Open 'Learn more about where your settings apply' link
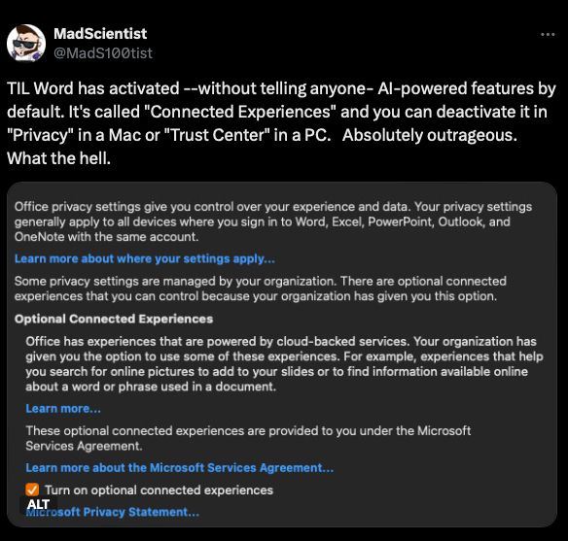 (x=145, y=259)
